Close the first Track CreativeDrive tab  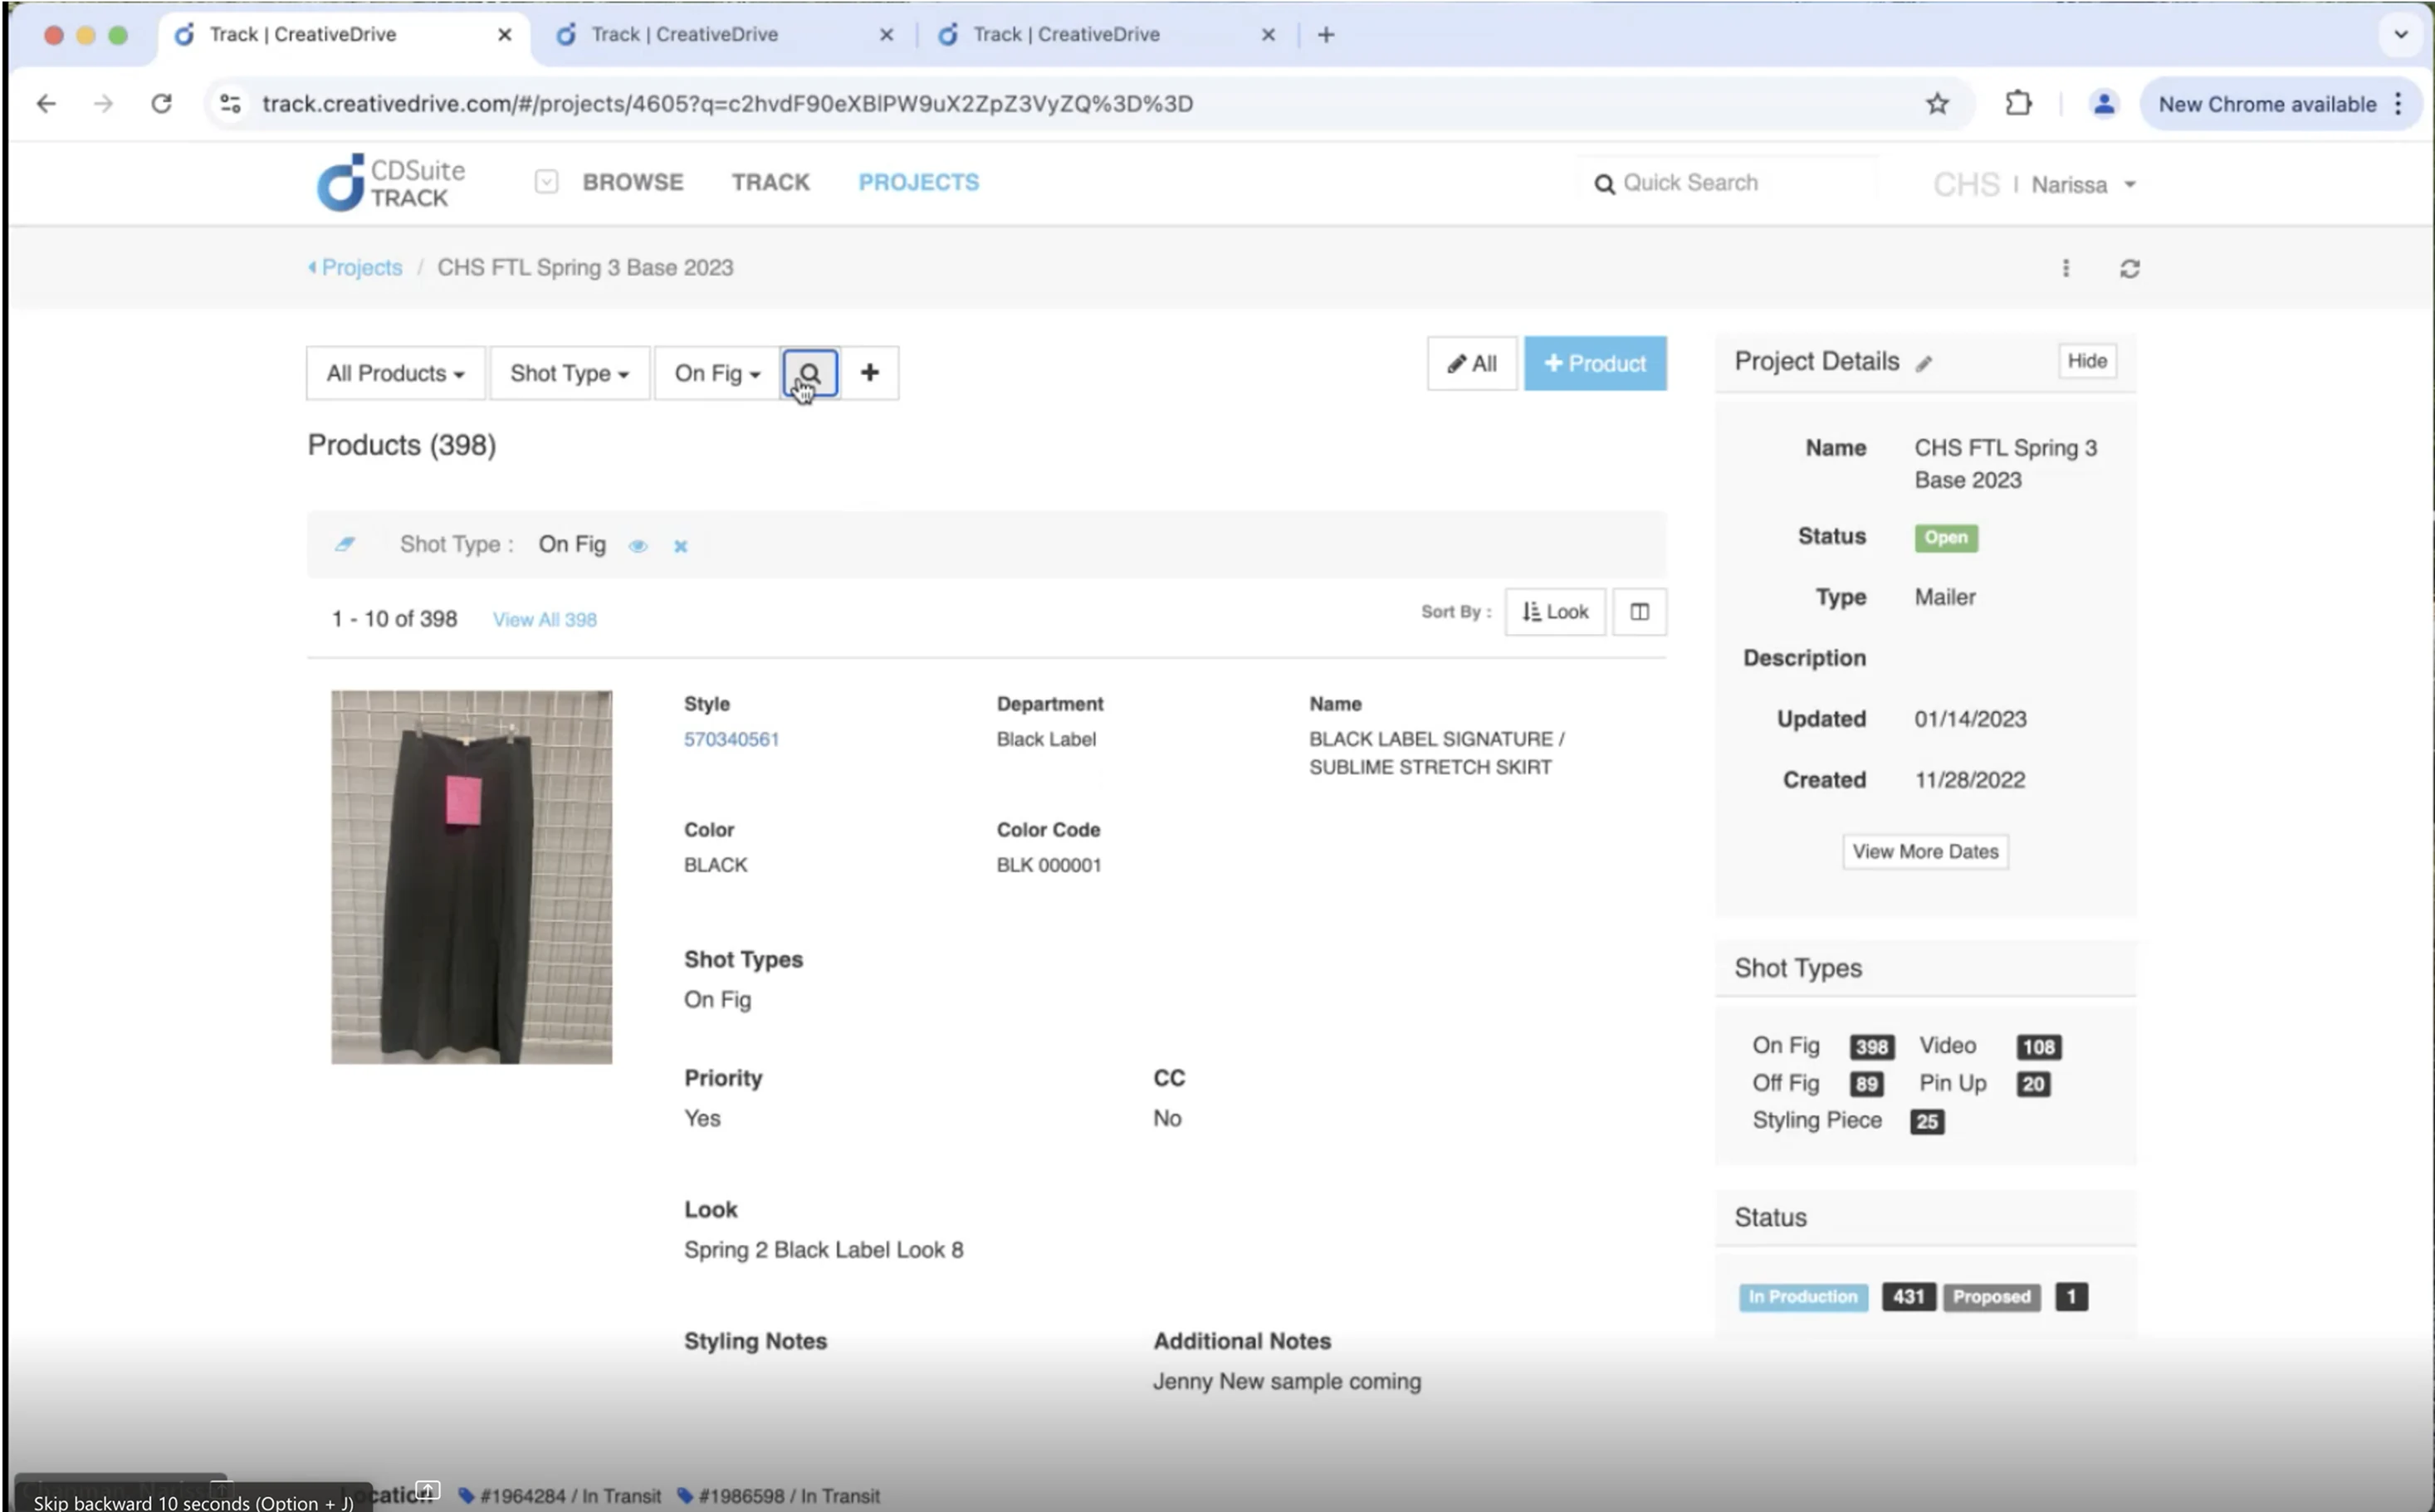pos(504,35)
